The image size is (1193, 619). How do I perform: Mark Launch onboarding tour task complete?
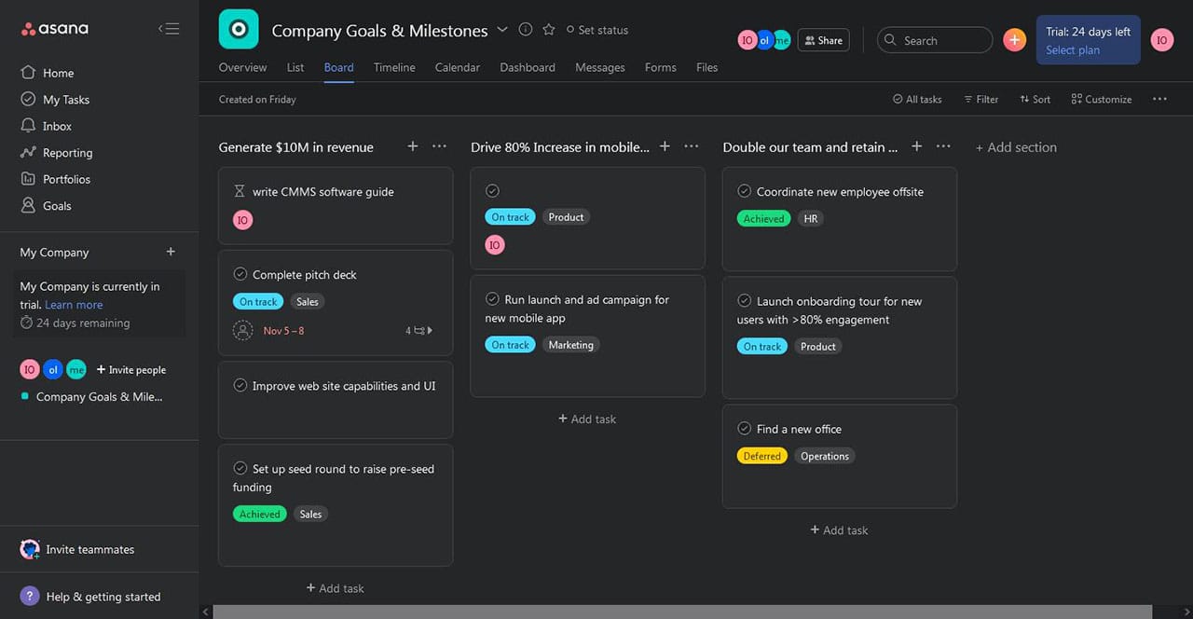(x=744, y=301)
